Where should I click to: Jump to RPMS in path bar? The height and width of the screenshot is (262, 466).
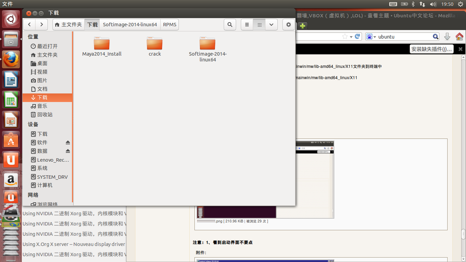[170, 25]
